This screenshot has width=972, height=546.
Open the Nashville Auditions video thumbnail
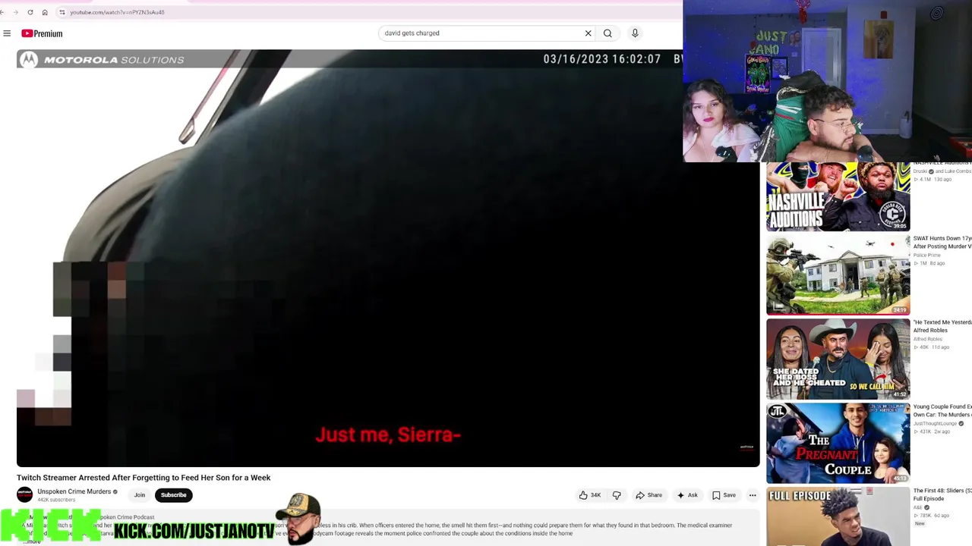(x=838, y=196)
